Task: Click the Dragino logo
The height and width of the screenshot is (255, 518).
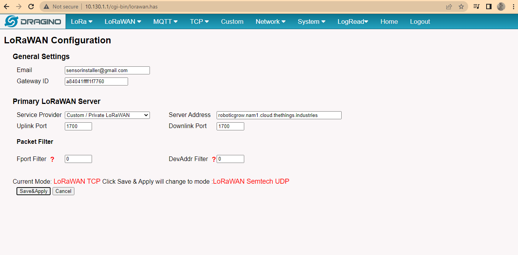Action: (x=33, y=21)
